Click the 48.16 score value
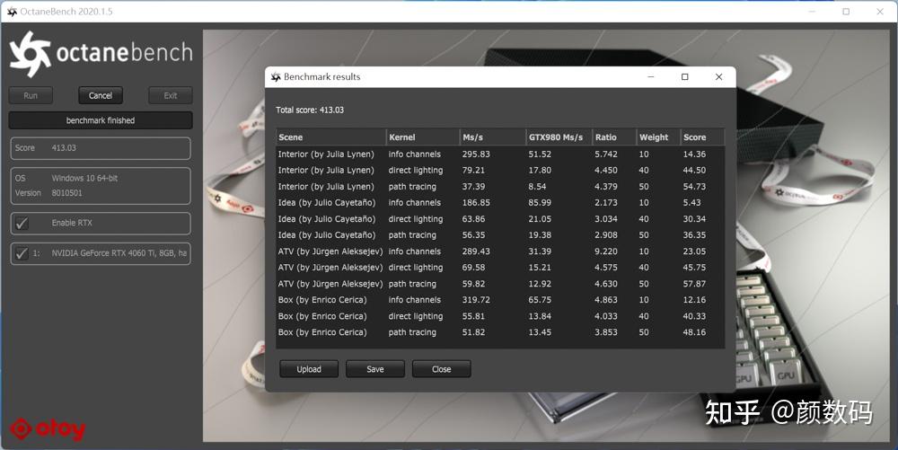Screen dimensions: 898x450 click(x=694, y=332)
